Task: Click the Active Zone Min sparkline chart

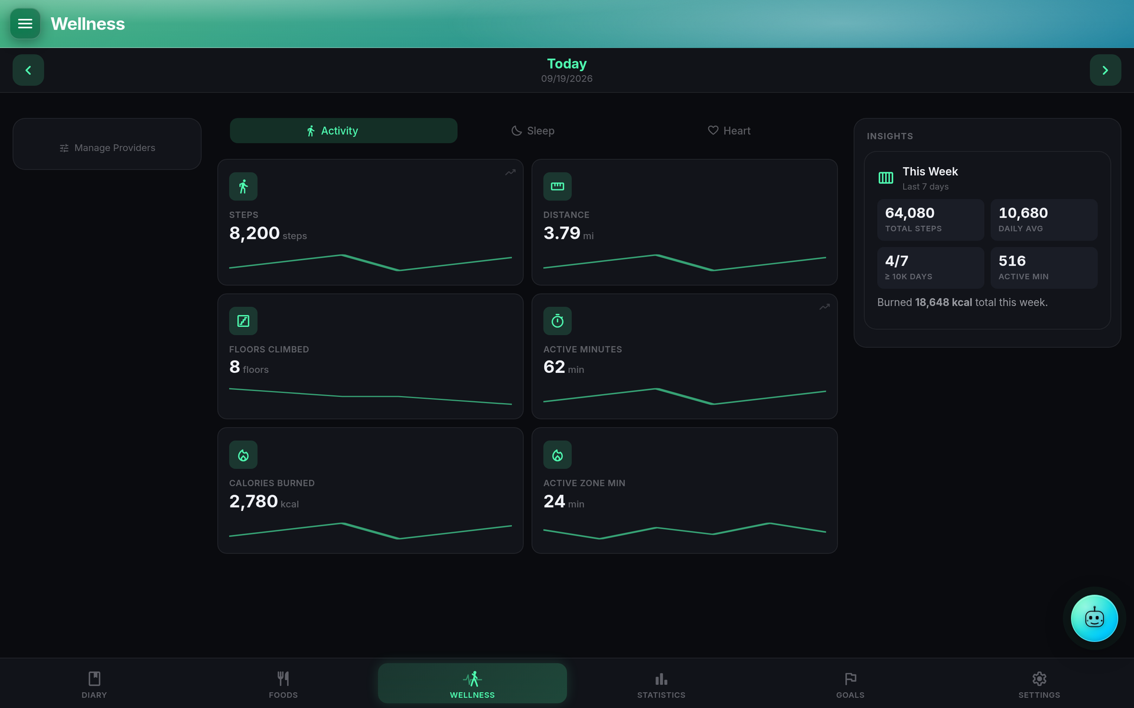Action: [685, 531]
